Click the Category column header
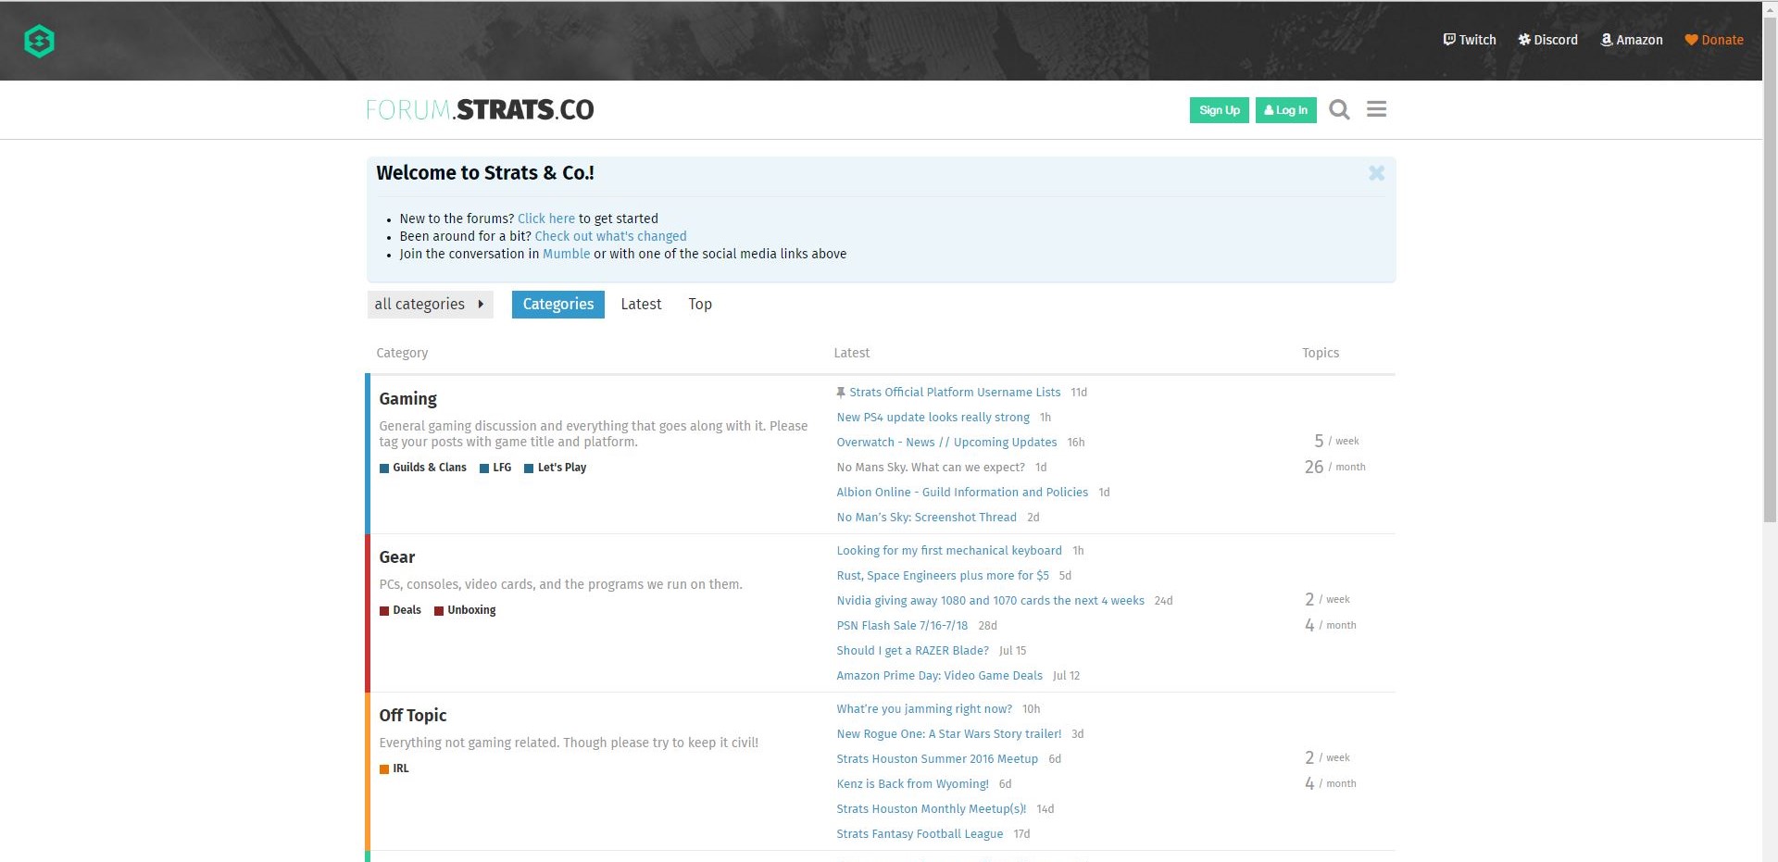 click(402, 353)
